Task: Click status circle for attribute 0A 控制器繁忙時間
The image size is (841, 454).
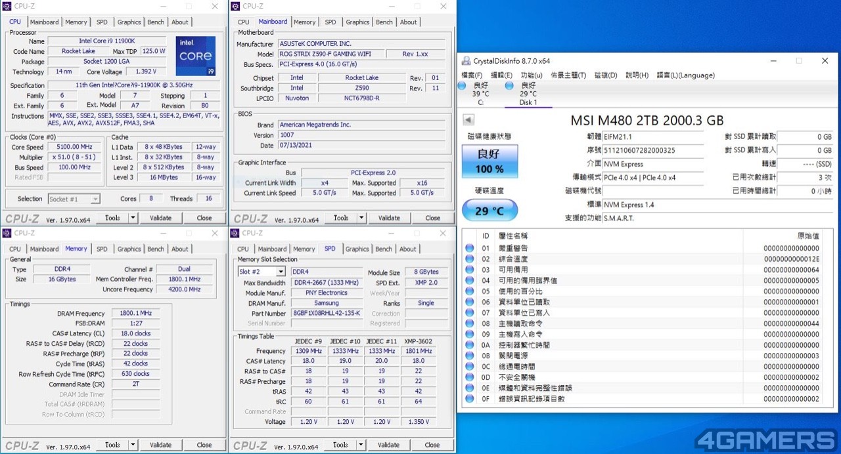Action: pos(470,345)
